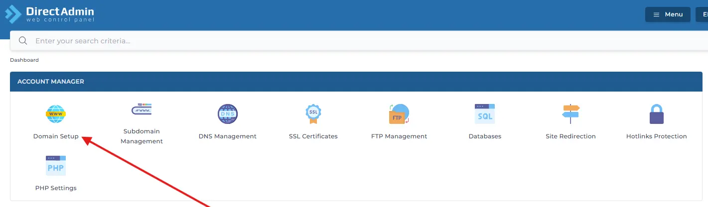Click the Dashboard breadcrumb
The width and height of the screenshot is (708, 207).
coord(24,60)
